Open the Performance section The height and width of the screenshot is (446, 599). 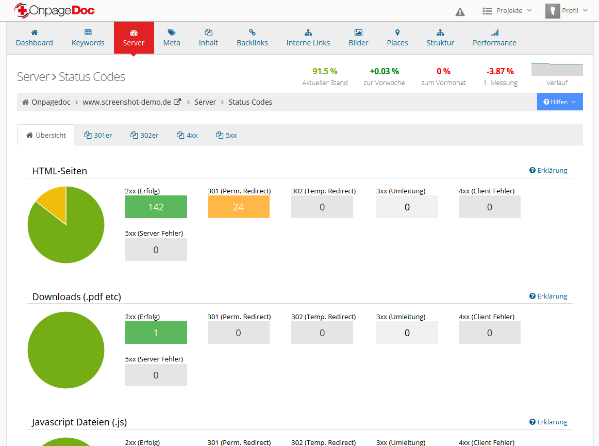point(494,38)
